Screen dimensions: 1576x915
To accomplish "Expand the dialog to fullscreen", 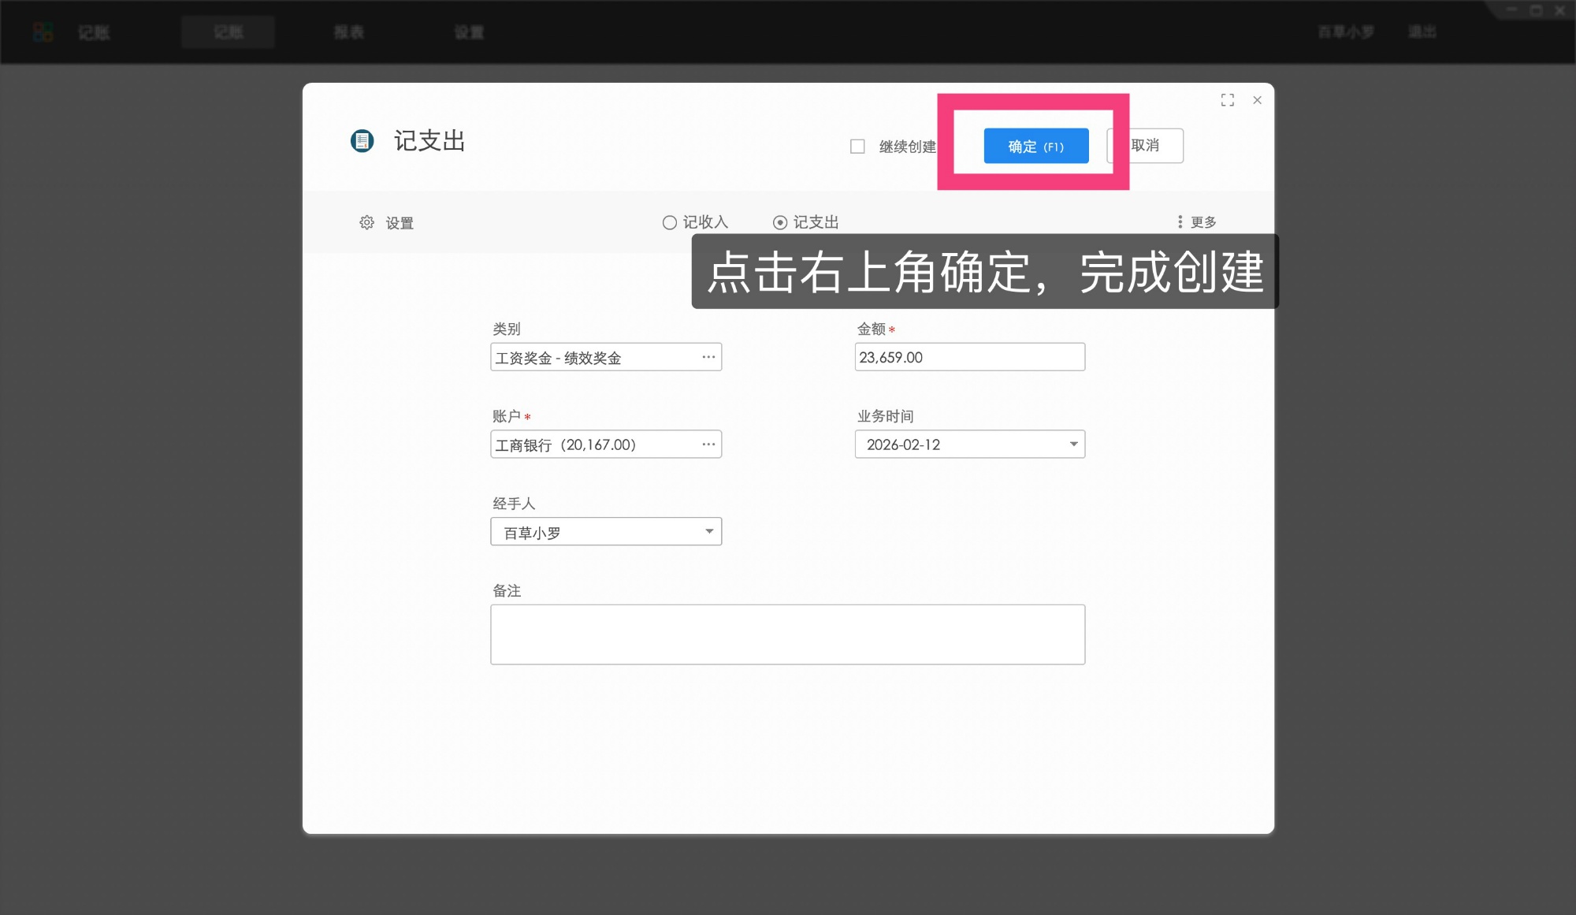I will pos(1228,99).
